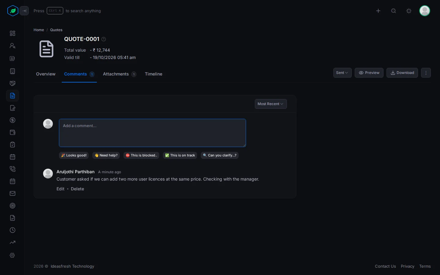Open the dollar coin icon in sidebar

(x=13, y=120)
